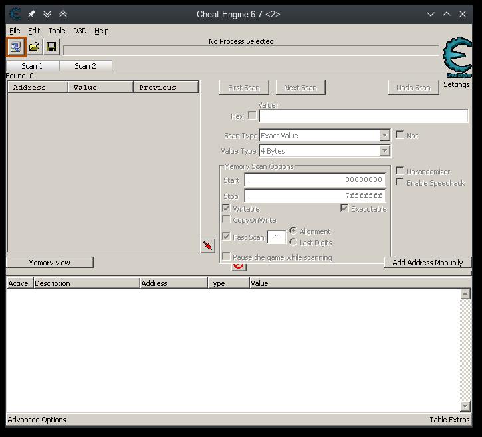
Task: Open Advanced Options
Action: tap(37, 420)
